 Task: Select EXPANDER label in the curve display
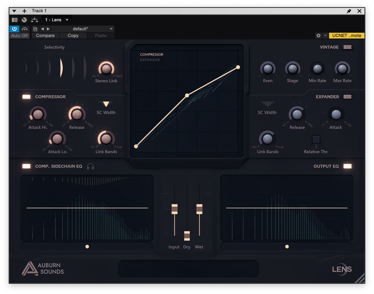150,60
